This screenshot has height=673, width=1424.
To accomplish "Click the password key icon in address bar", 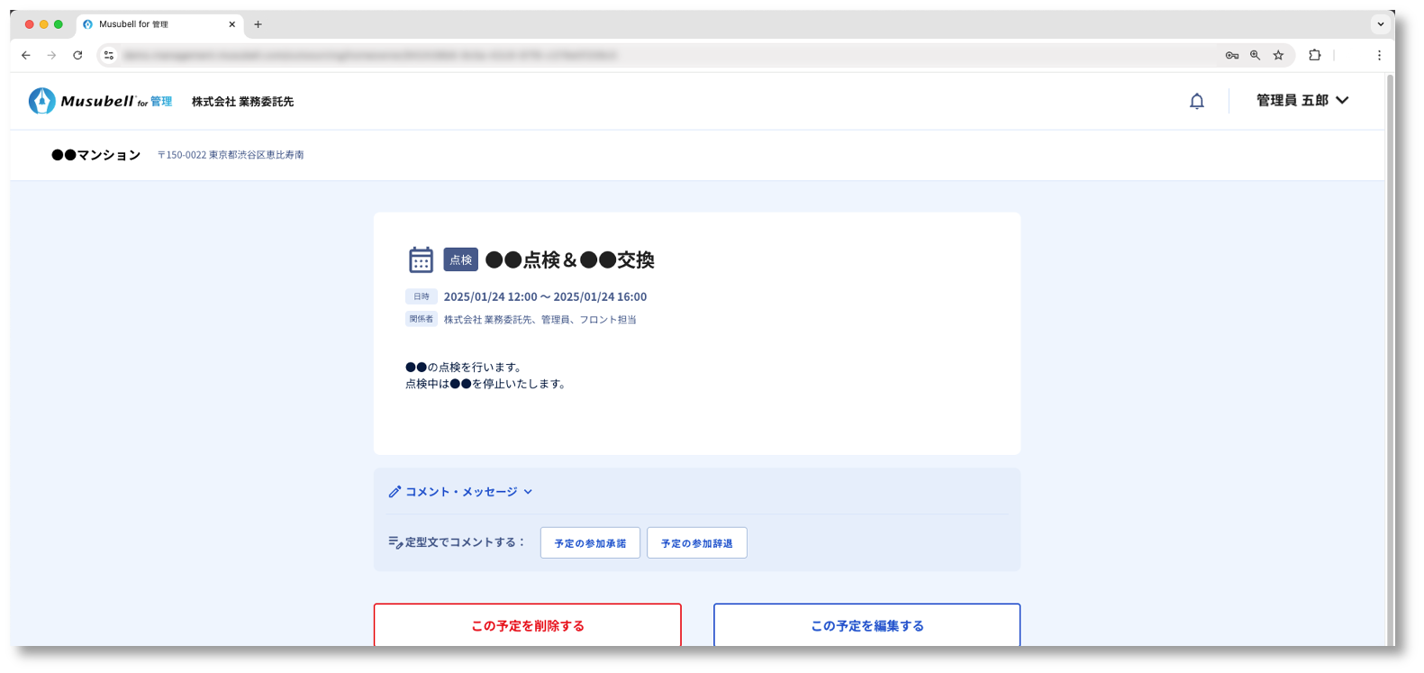I will [x=1231, y=55].
